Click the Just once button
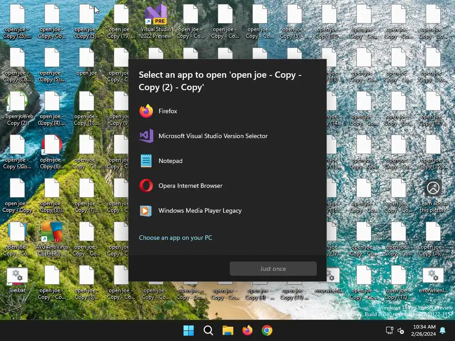This screenshot has height=341, width=455. point(273,269)
